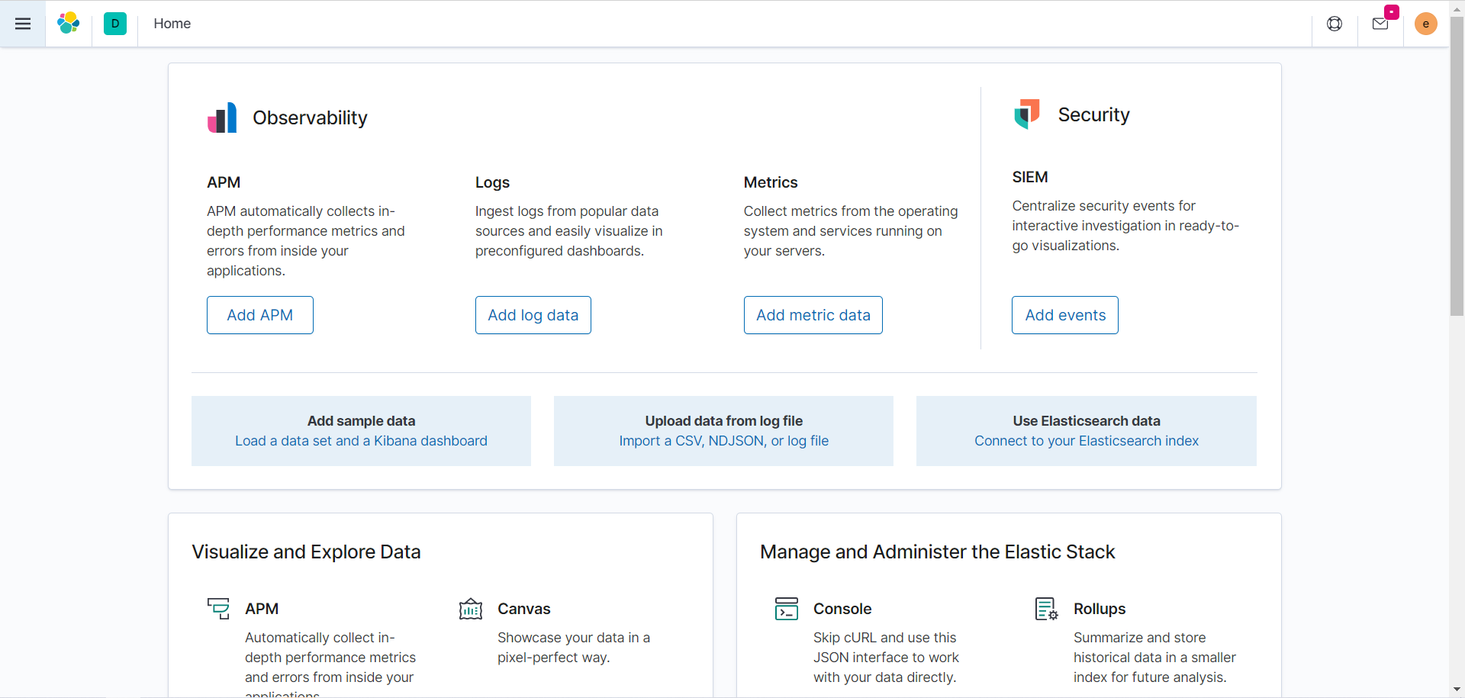Open the hamburger navigation menu
Screen dimensions: 1465x698
tap(23, 24)
